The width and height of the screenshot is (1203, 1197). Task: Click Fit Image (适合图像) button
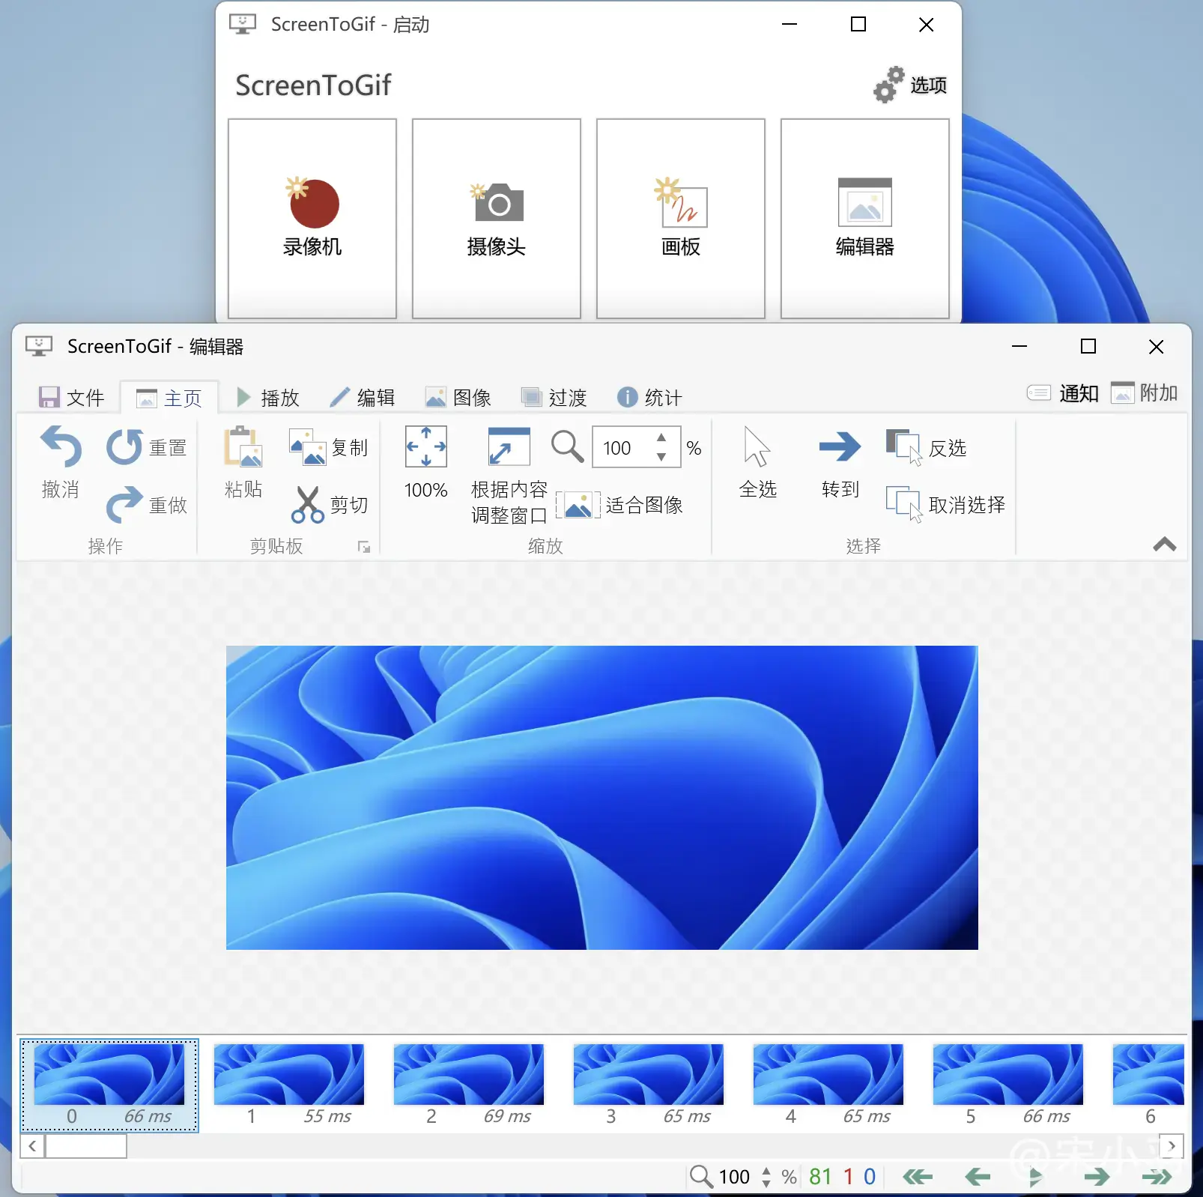[620, 506]
